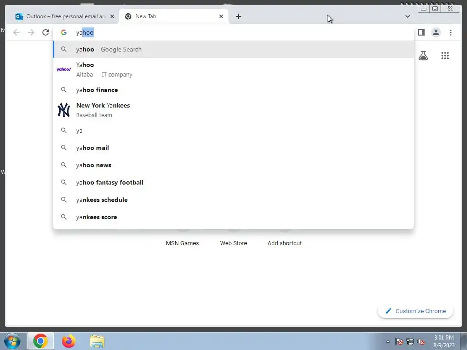Select the 'yahoo finance' suggestion

pyautogui.click(x=233, y=90)
